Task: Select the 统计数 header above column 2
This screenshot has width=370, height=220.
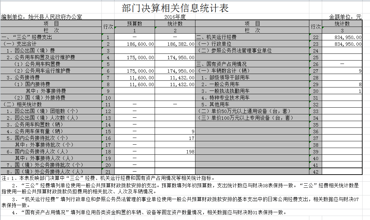Action: click(x=175, y=24)
